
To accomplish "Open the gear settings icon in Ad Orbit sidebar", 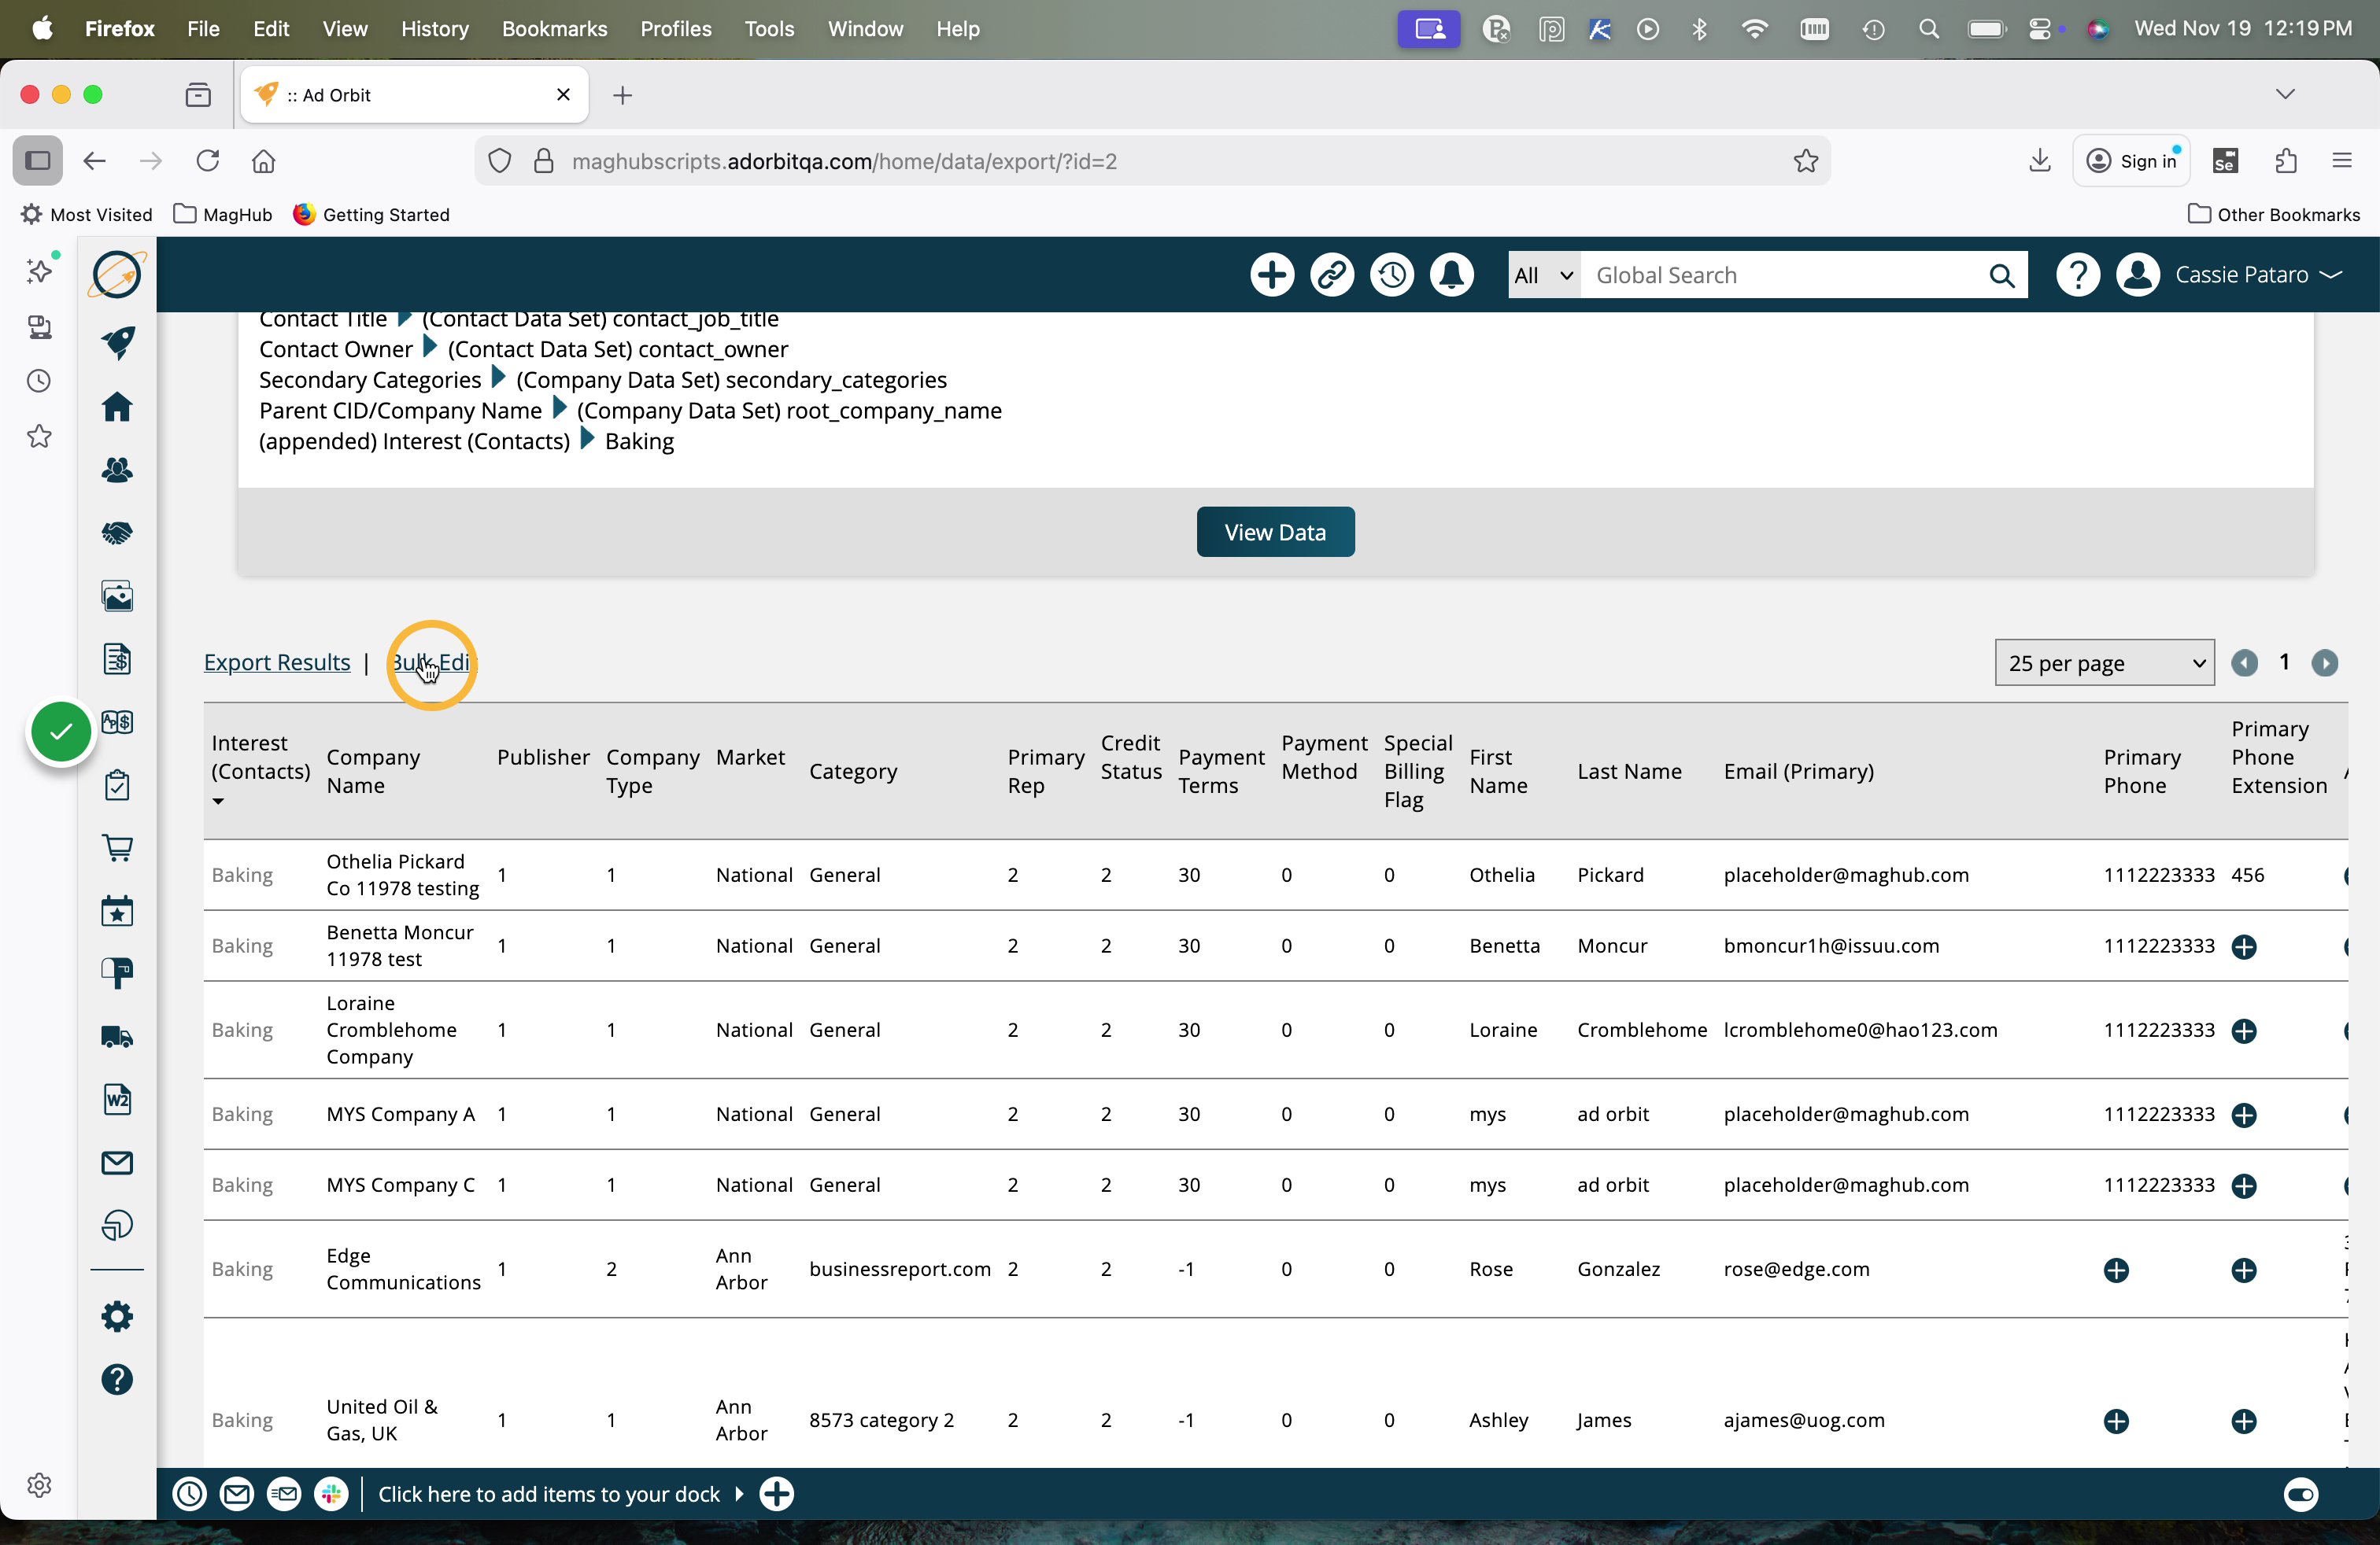I will click(x=117, y=1316).
